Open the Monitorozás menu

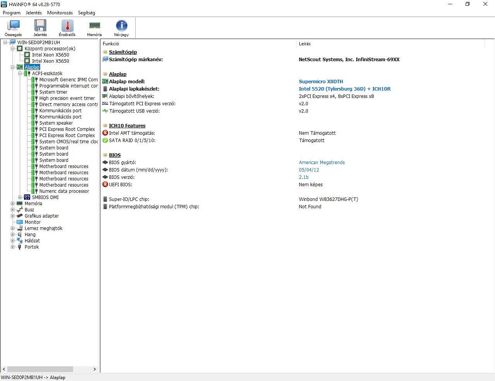tap(60, 13)
